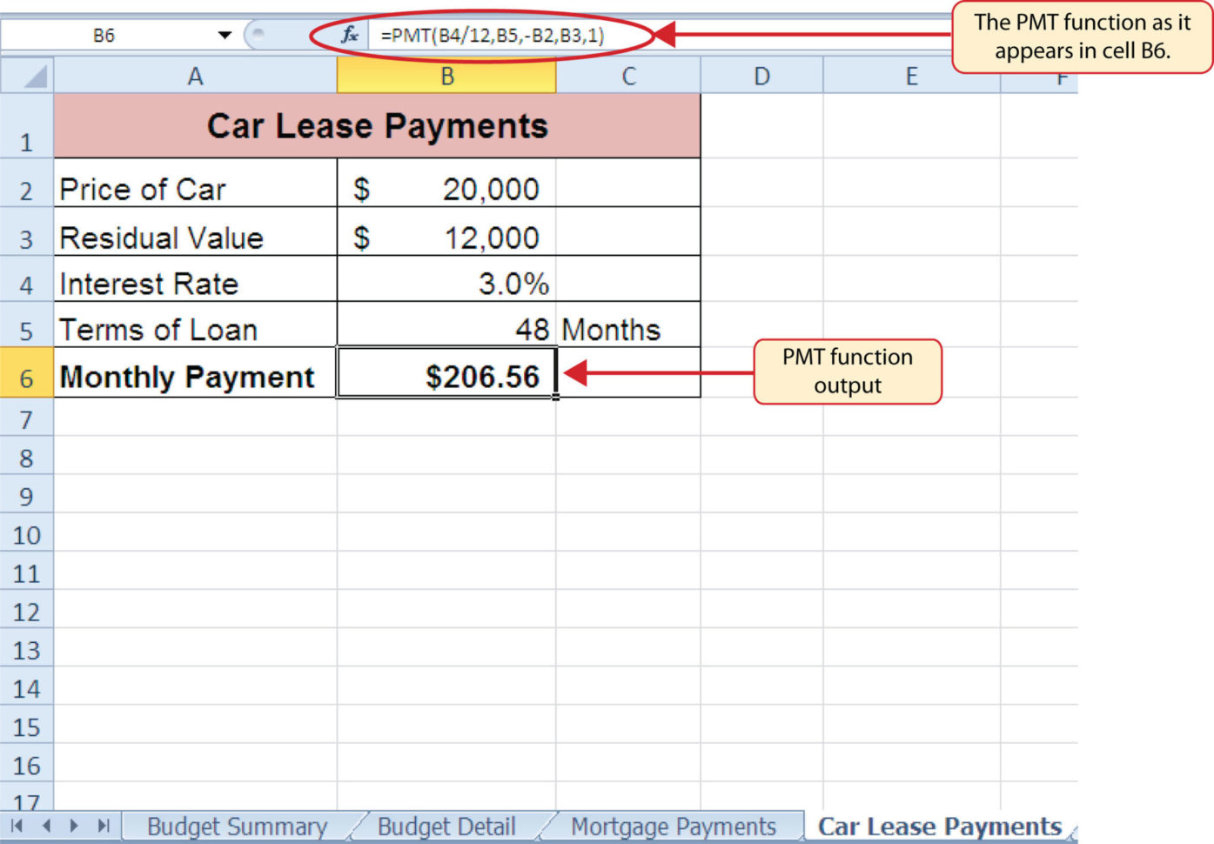
Task: Select the Car Lease Payments title cell
Action: coord(376,125)
